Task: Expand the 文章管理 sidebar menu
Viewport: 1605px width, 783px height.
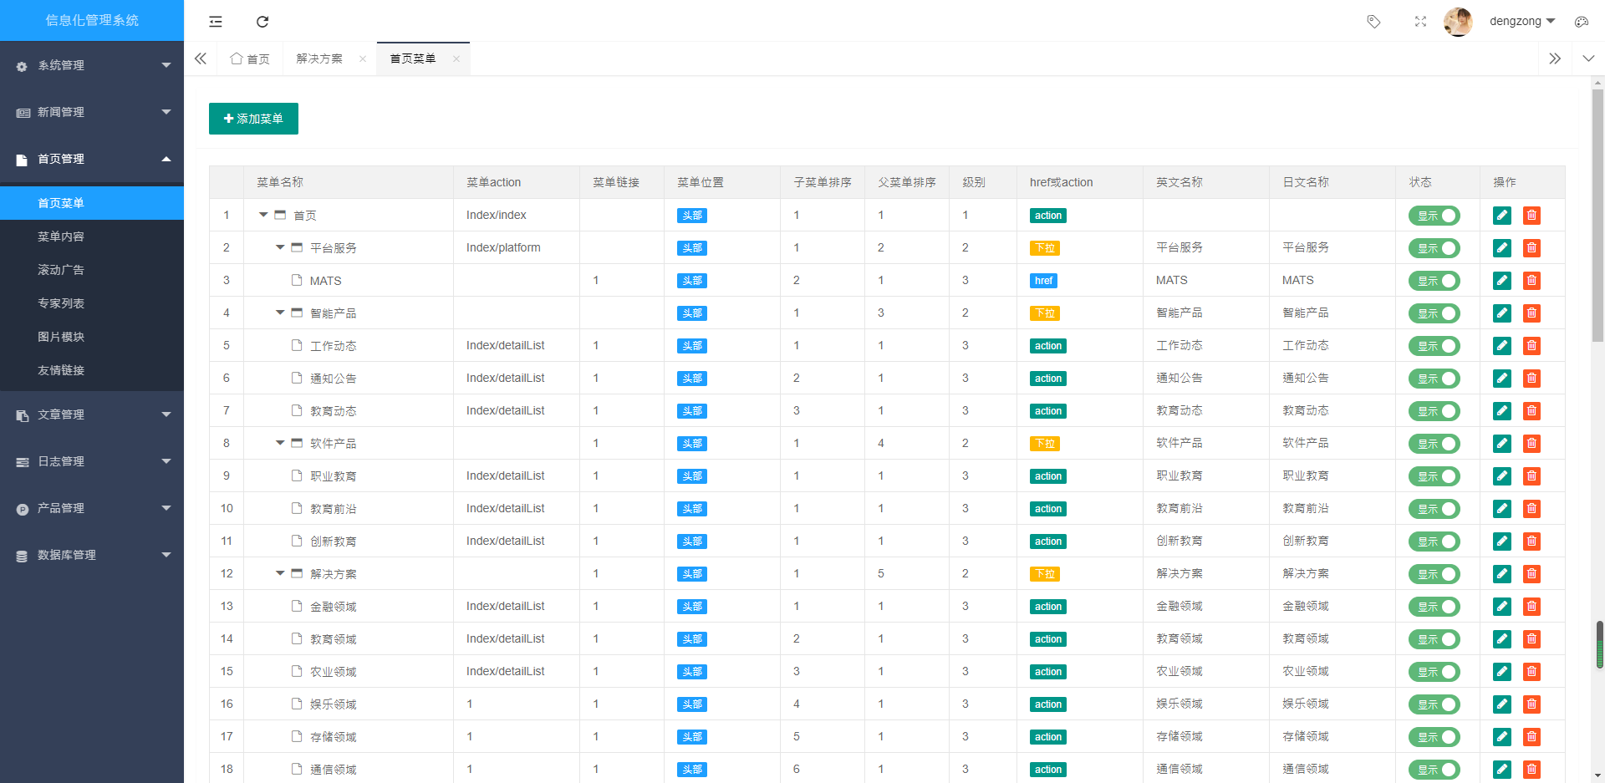Action: (92, 414)
